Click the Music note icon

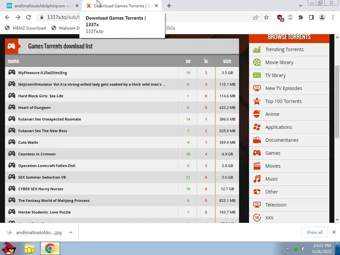[257, 179]
